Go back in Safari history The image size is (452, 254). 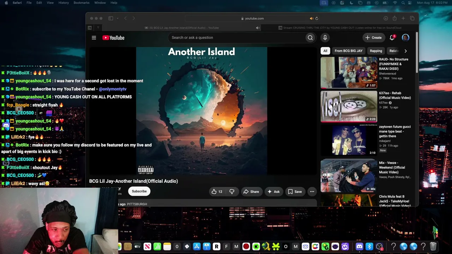pos(125,18)
